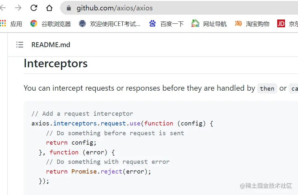Click the 'return config;' code line
Image resolution: width=298 pixels, height=195 pixels.
tap(71, 143)
